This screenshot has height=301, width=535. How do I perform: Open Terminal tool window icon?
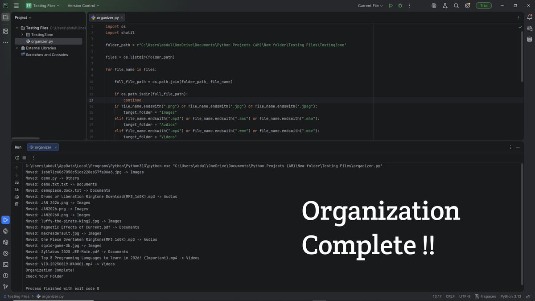point(5,264)
